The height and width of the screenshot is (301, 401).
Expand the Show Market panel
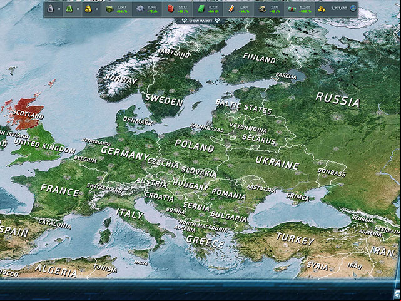tap(201, 21)
